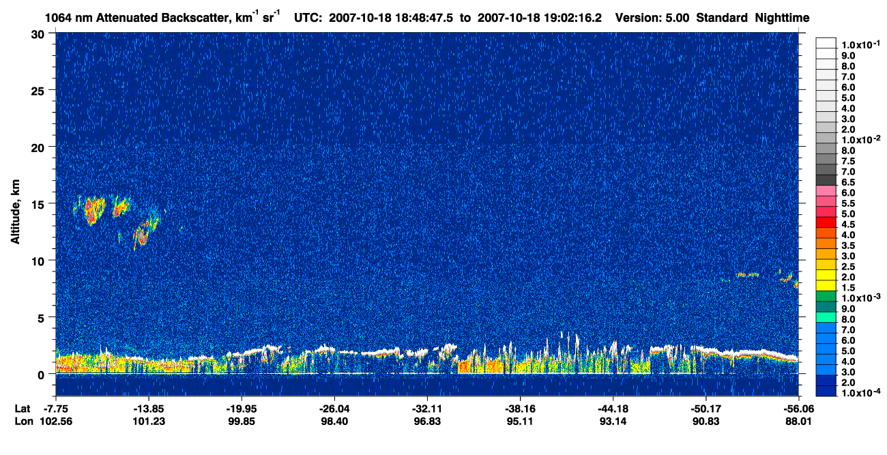The height and width of the screenshot is (455, 887).
Task: Click latitude value "-19.95"
Action: (x=242, y=408)
